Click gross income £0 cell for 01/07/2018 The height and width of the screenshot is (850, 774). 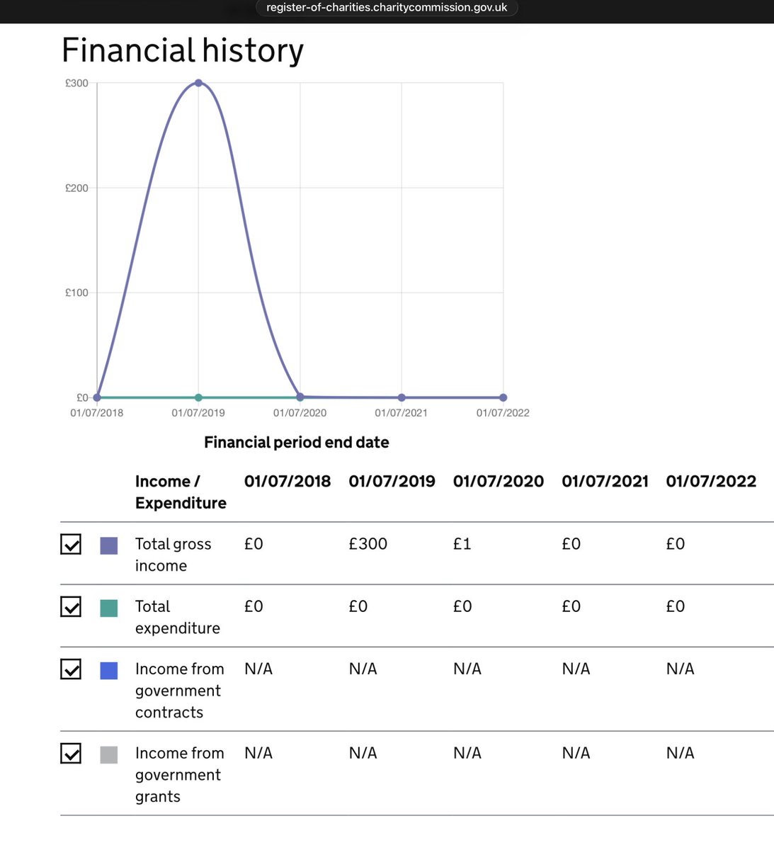pos(254,544)
